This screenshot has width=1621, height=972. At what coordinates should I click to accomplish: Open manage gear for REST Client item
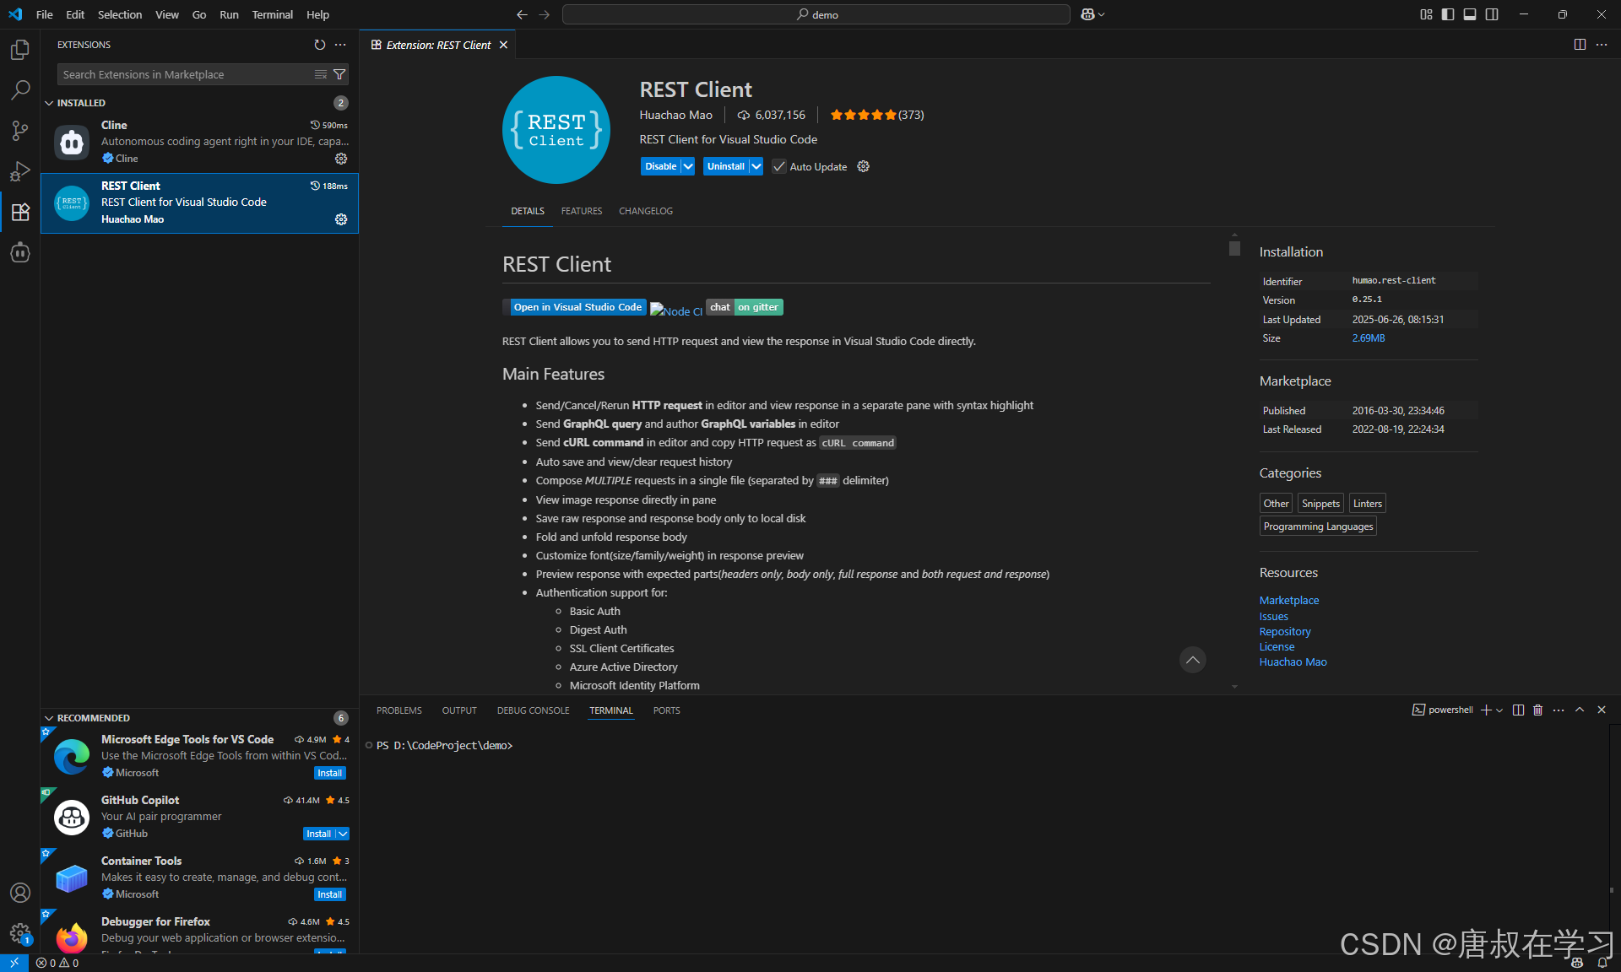coord(341,219)
